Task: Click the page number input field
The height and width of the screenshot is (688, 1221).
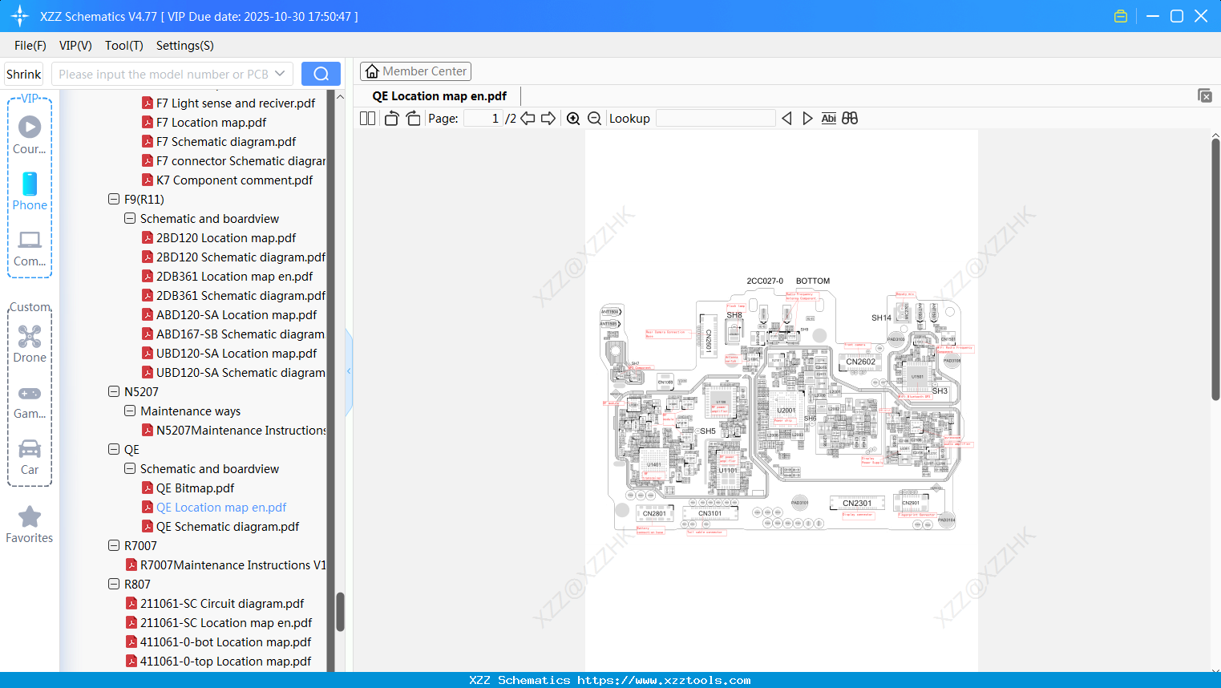Action: coord(483,119)
